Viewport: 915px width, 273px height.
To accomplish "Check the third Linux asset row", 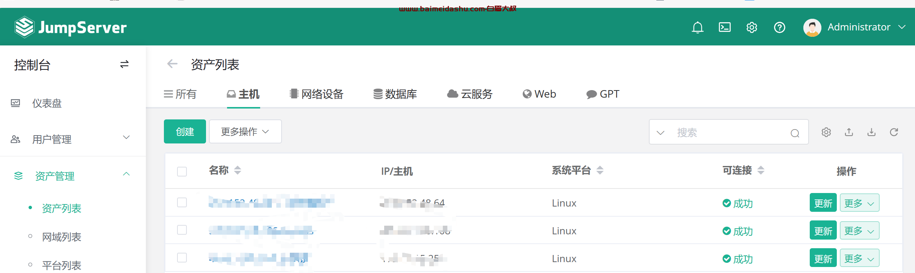I will (x=182, y=258).
